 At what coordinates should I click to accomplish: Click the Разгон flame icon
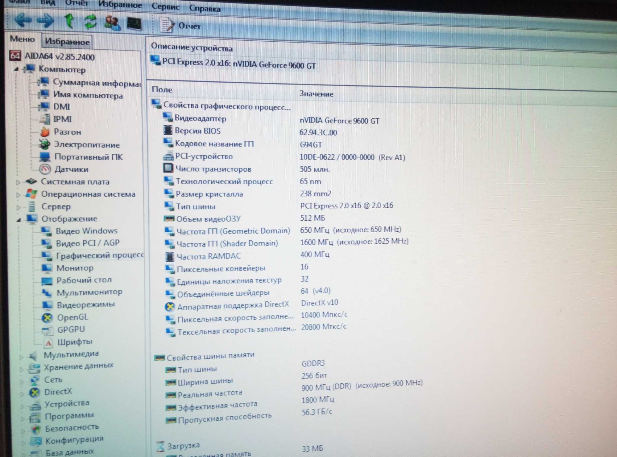[x=45, y=132]
